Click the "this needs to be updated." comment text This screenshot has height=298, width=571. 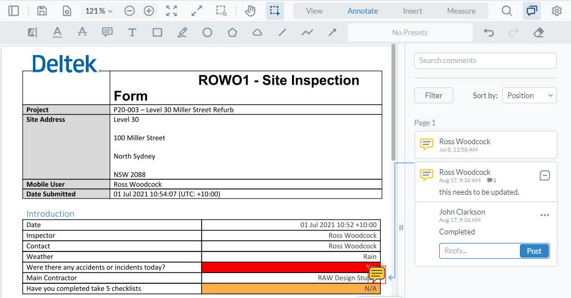pos(479,192)
